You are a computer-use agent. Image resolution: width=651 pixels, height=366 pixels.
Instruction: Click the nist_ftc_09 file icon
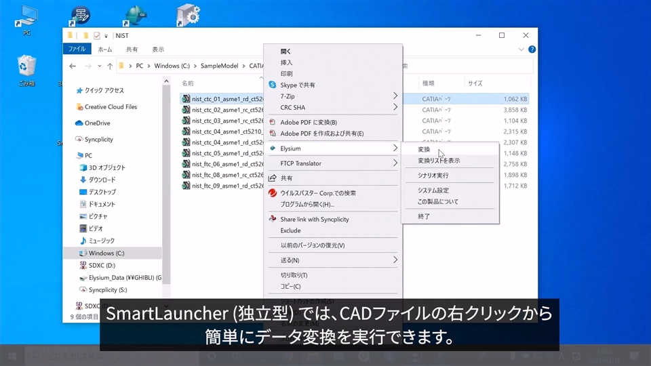(186, 186)
